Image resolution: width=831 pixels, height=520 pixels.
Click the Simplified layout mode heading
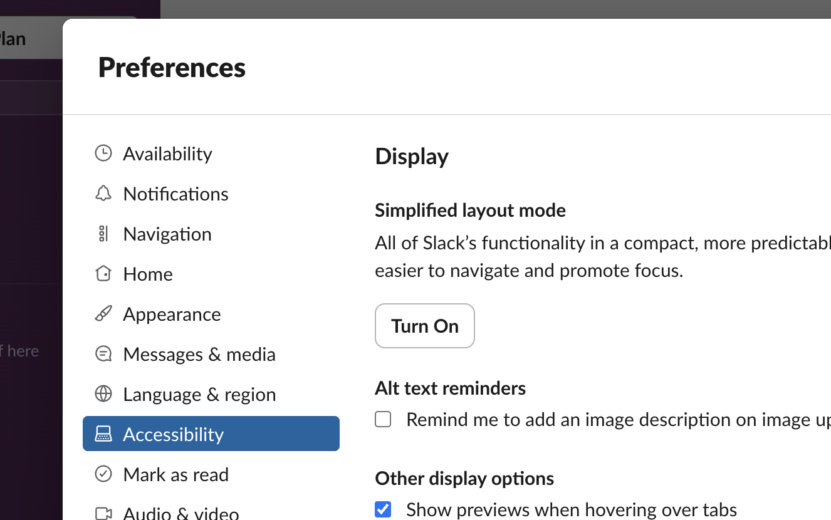click(471, 211)
